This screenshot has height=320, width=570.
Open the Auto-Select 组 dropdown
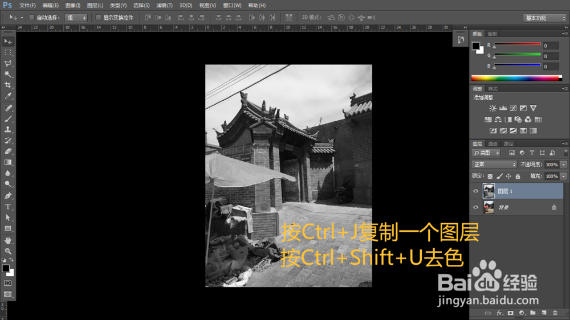point(76,18)
